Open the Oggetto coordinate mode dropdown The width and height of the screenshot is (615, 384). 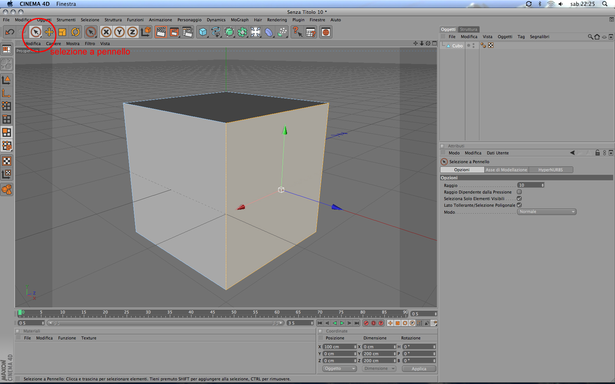pyautogui.click(x=339, y=368)
